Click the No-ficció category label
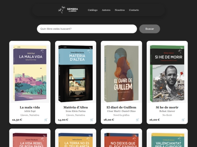 tap(167, 115)
